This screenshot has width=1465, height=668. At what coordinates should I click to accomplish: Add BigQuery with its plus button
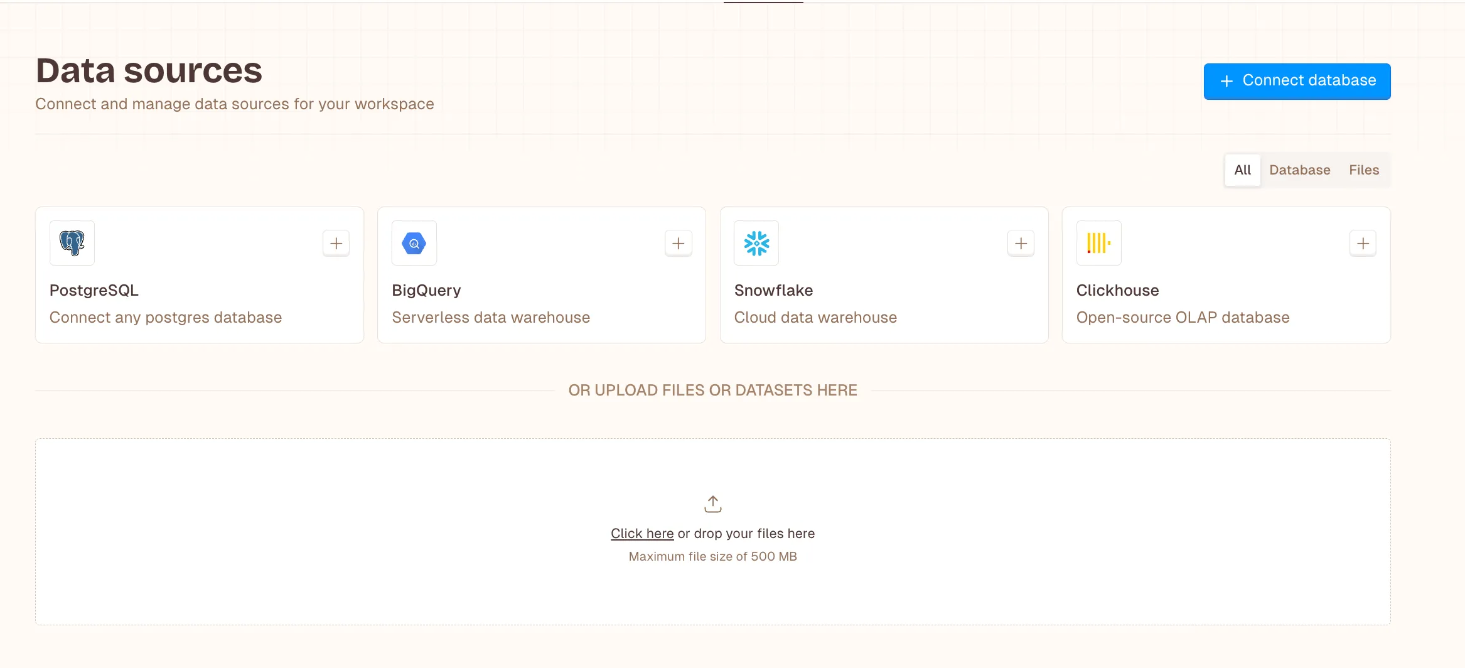pyautogui.click(x=679, y=244)
